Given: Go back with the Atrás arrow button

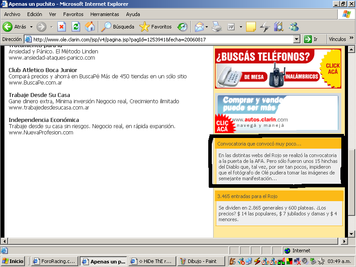Looking at the screenshot, I should (14, 27).
